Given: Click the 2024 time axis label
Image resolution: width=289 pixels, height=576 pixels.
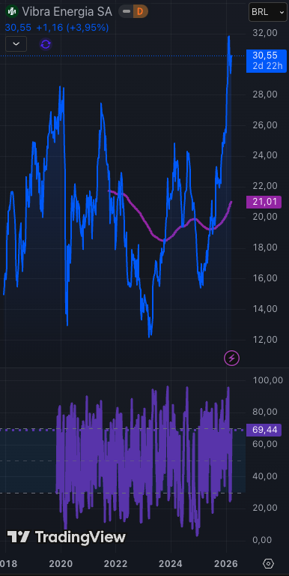Looking at the screenshot, I should point(171,563).
